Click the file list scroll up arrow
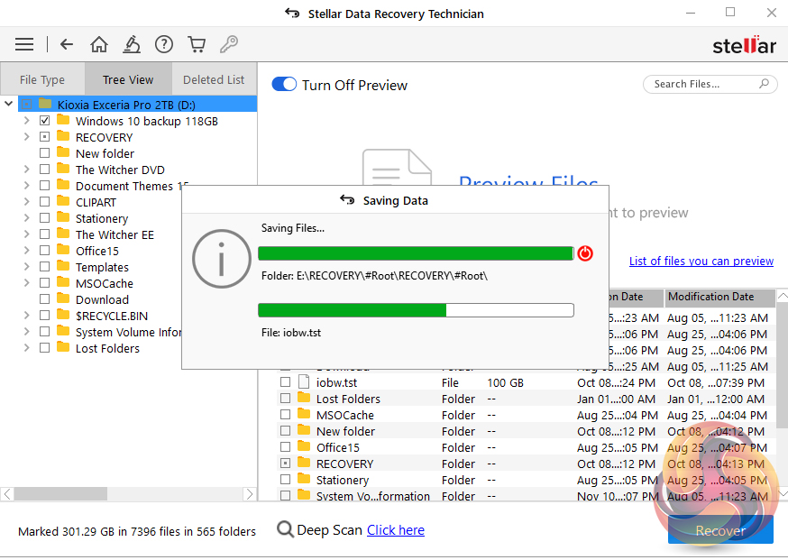Viewport: 788px width, 560px height. (x=783, y=296)
